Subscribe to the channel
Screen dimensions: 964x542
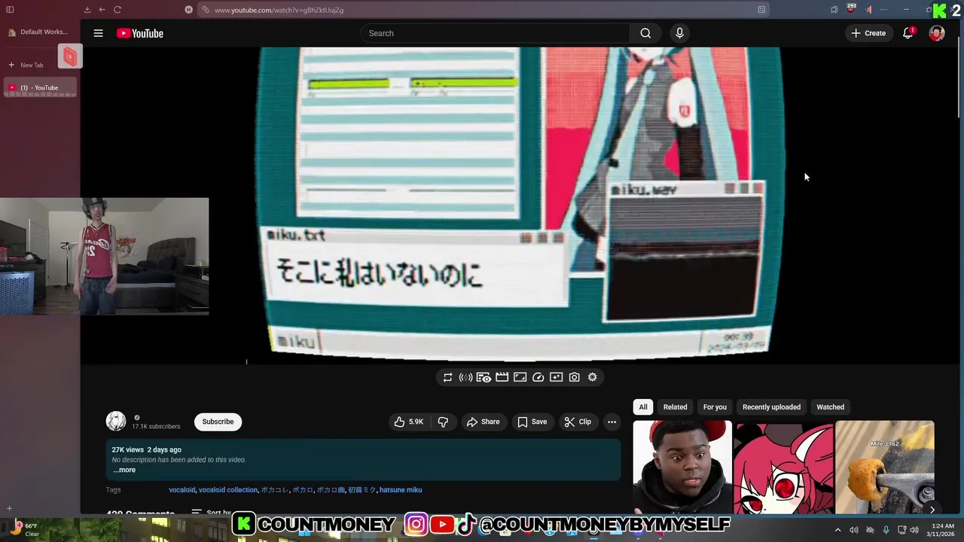point(218,422)
